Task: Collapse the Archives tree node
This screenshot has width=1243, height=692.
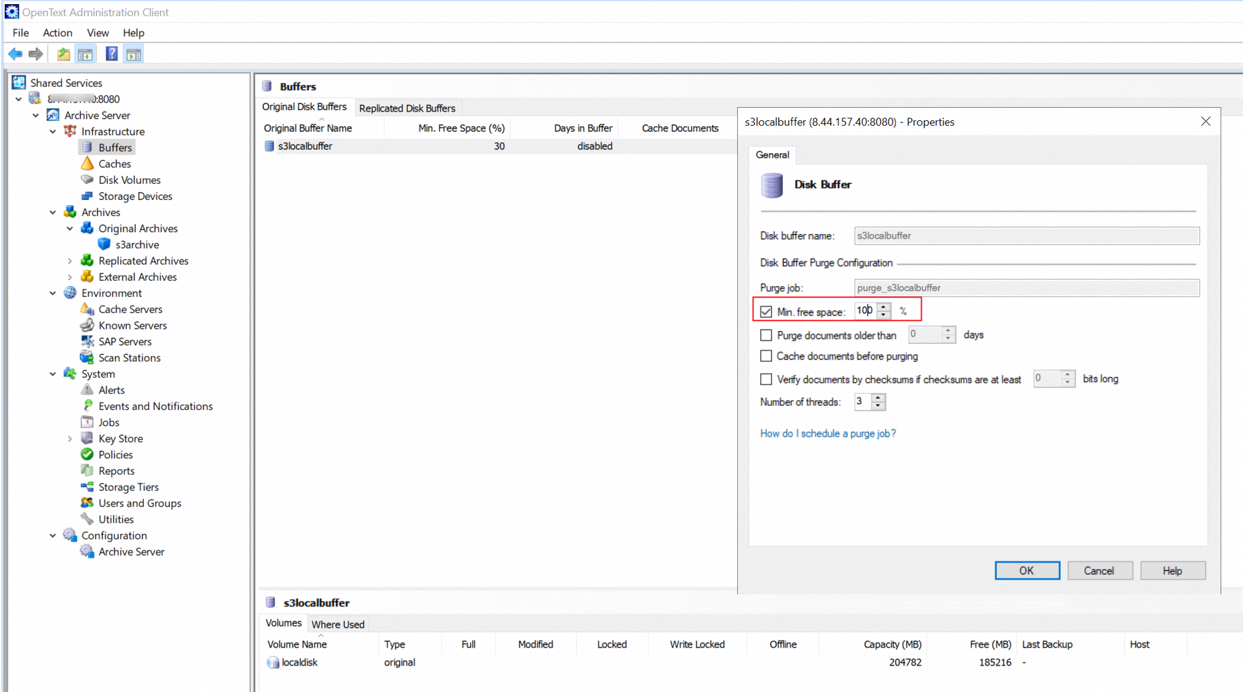Action: tap(53, 213)
